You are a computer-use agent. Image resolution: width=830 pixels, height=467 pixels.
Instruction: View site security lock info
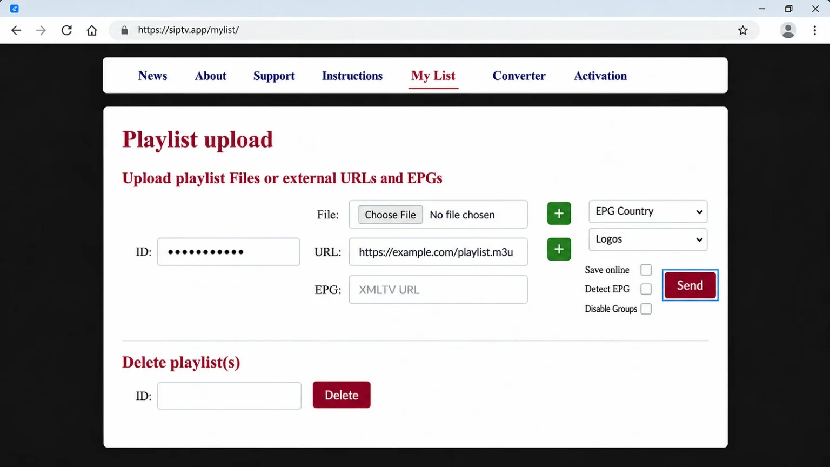[x=124, y=30]
